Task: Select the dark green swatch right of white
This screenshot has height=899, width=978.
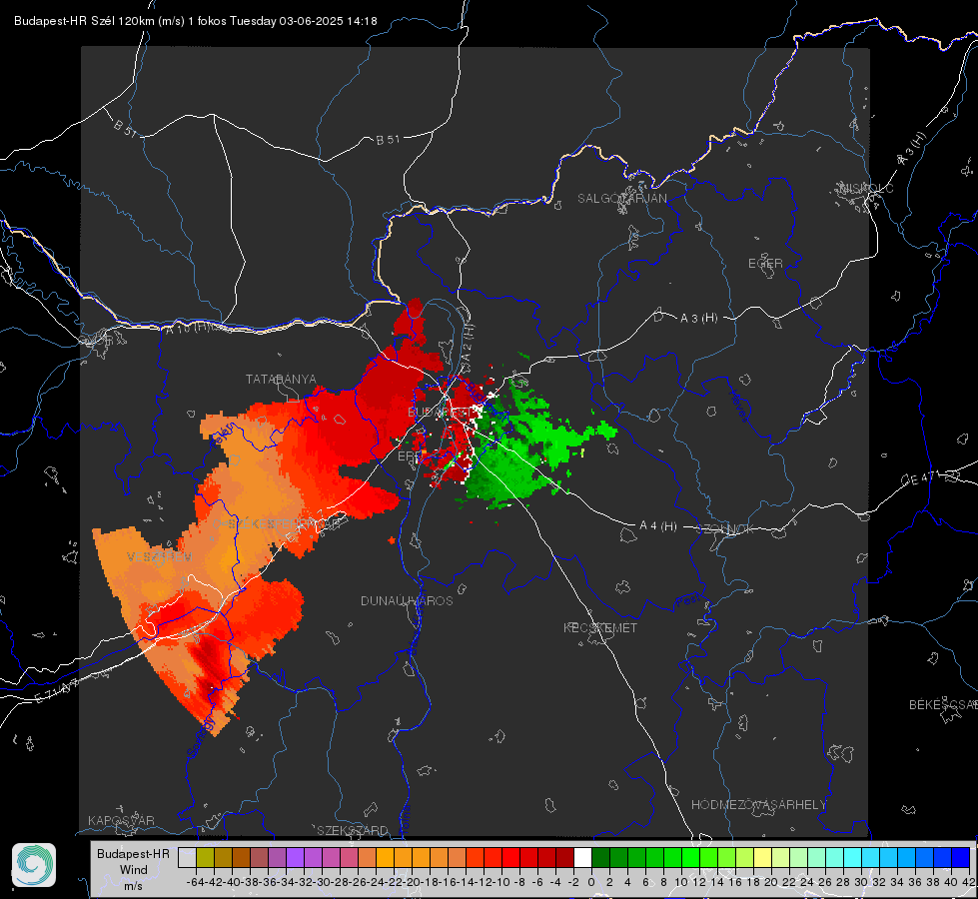Action: pyautogui.click(x=600, y=857)
